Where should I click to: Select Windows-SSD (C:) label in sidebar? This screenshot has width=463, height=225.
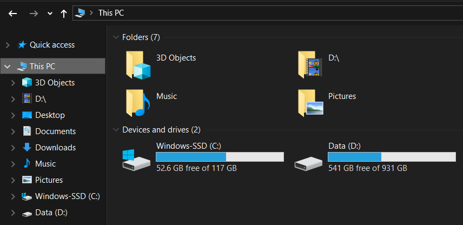click(x=67, y=196)
